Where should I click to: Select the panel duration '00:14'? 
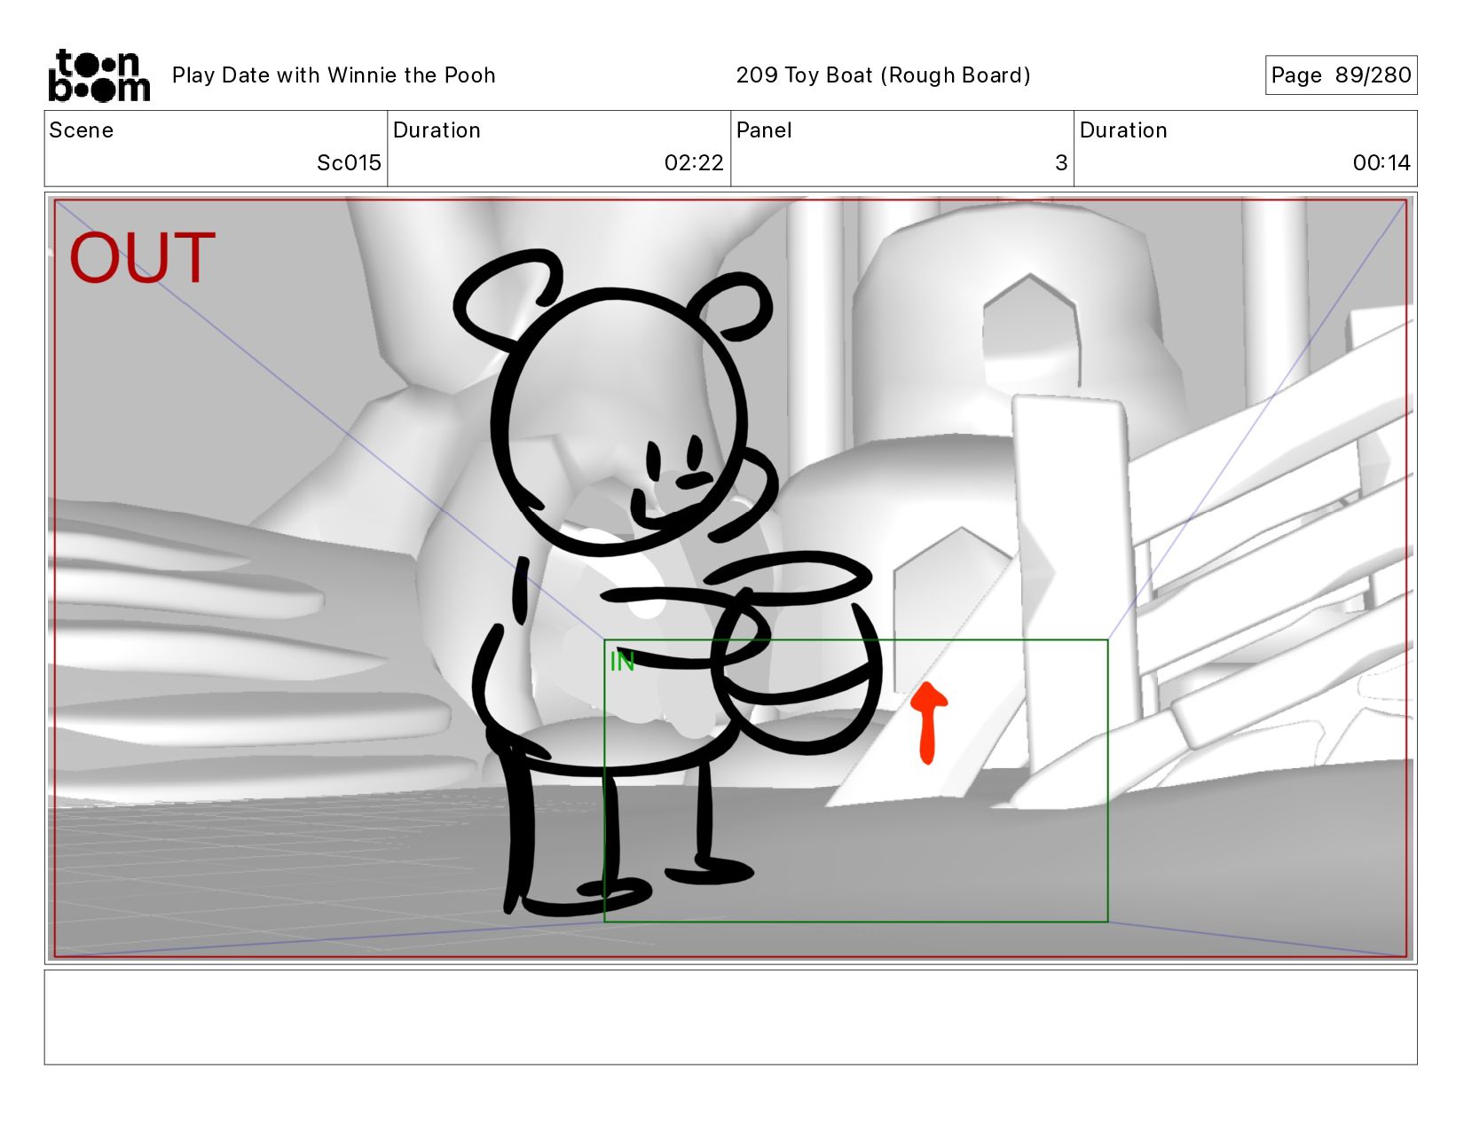click(x=1381, y=163)
